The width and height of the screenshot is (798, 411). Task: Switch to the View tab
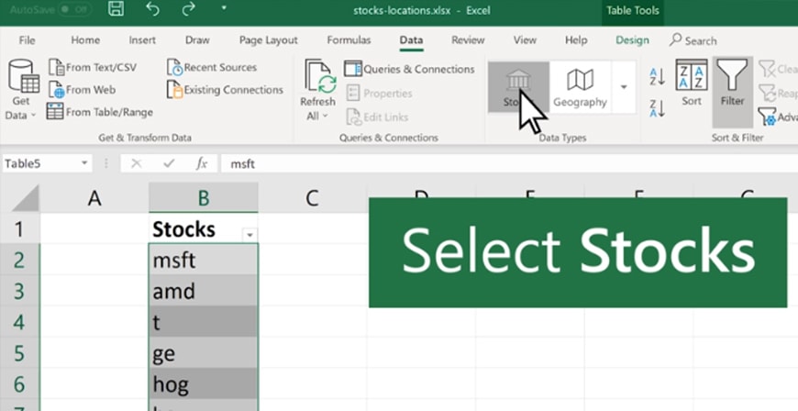tap(525, 40)
